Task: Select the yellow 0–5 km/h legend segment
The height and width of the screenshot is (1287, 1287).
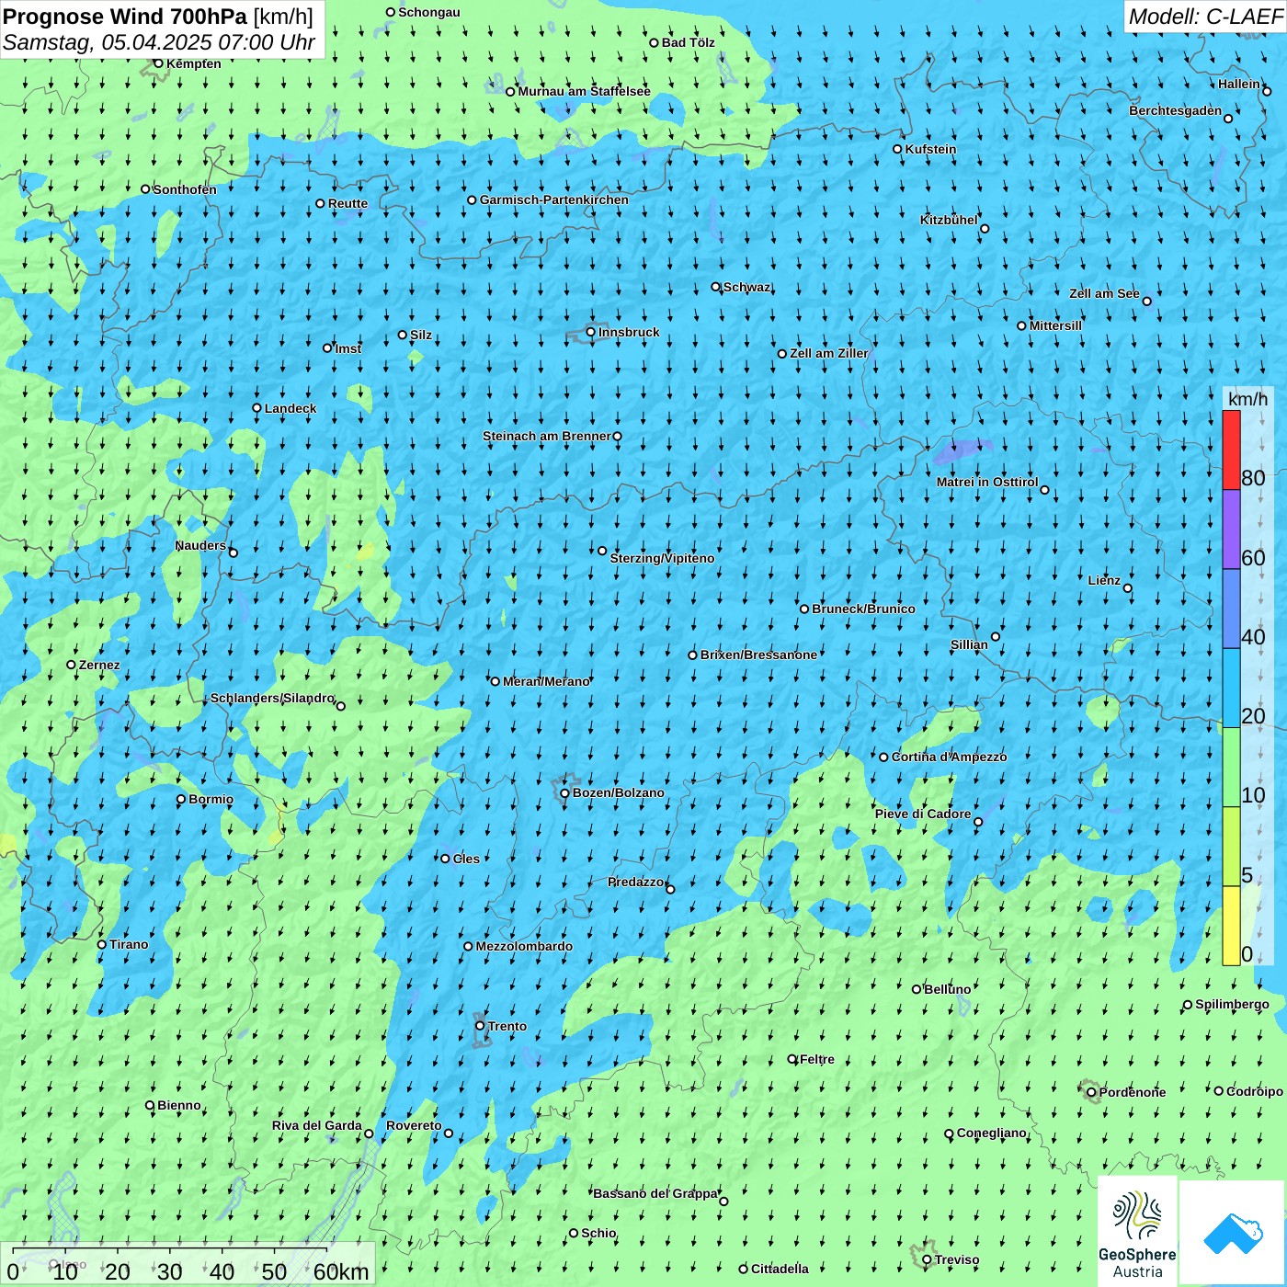Action: click(1231, 925)
